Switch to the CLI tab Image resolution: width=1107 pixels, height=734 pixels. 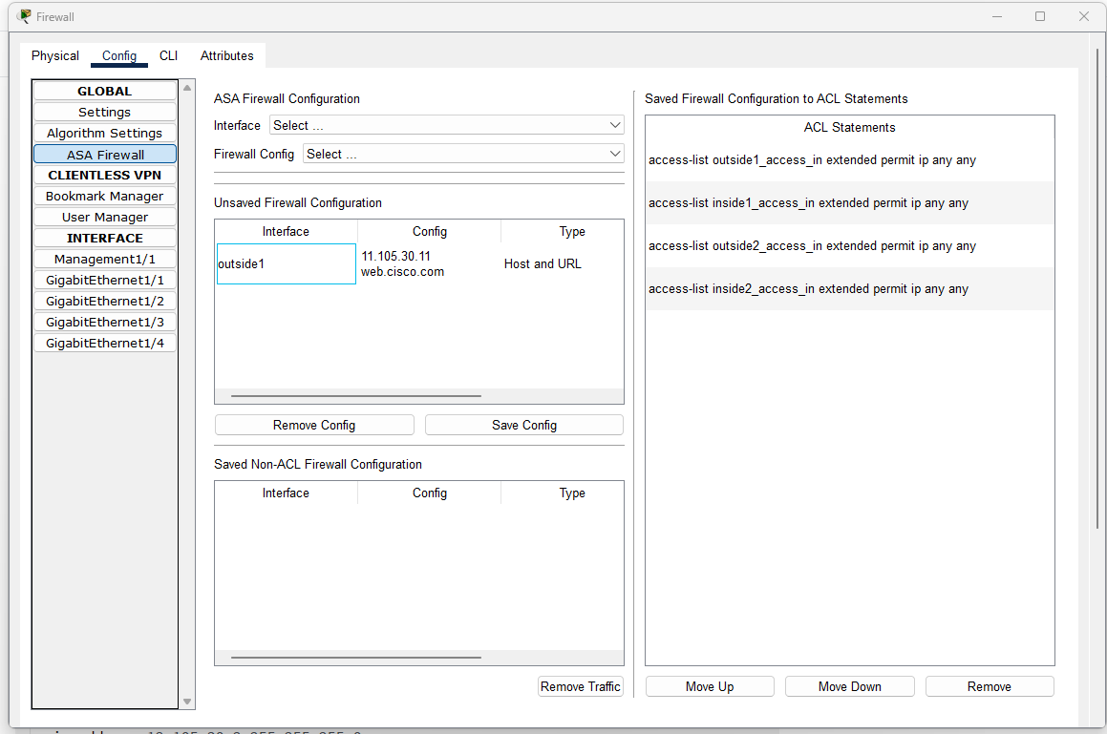[168, 55]
